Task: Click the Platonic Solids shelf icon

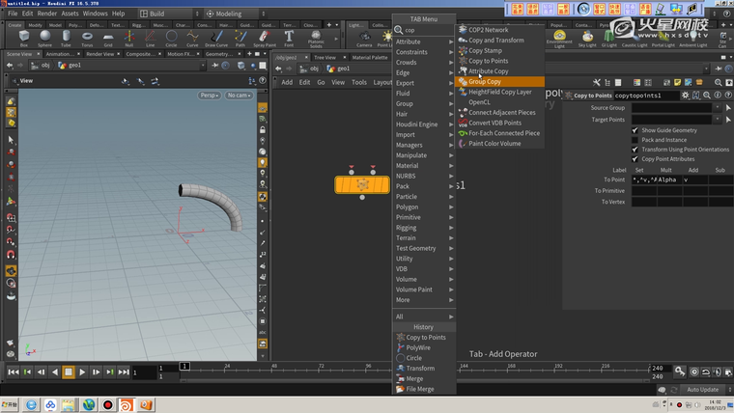Action: [x=316, y=38]
